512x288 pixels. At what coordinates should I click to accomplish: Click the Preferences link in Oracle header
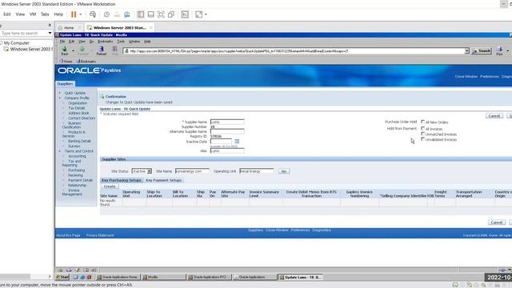click(x=490, y=77)
